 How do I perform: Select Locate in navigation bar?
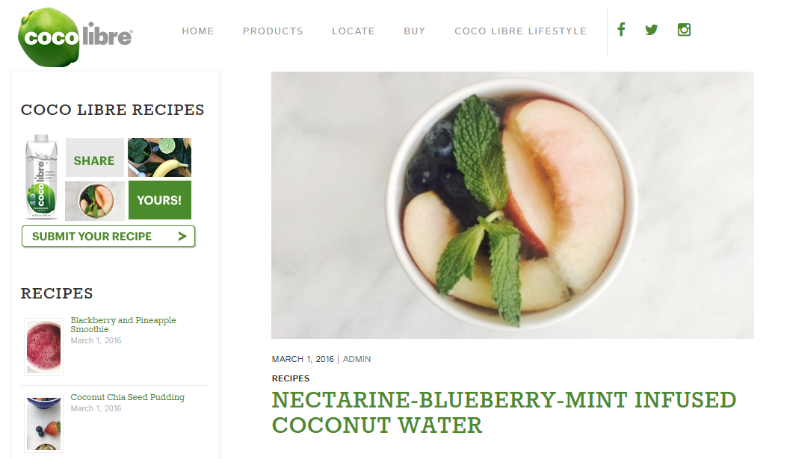354,31
